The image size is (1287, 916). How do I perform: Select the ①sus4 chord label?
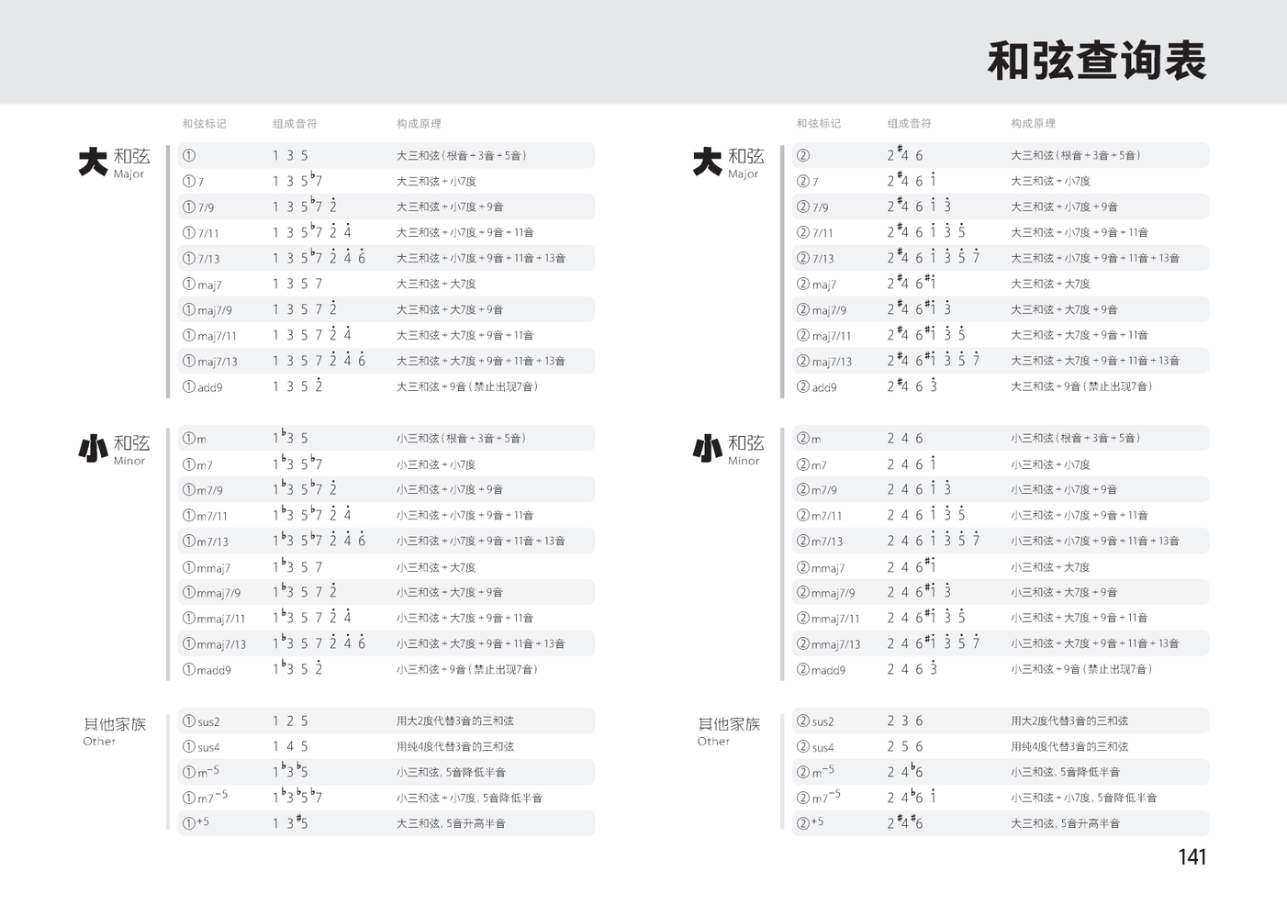[201, 747]
